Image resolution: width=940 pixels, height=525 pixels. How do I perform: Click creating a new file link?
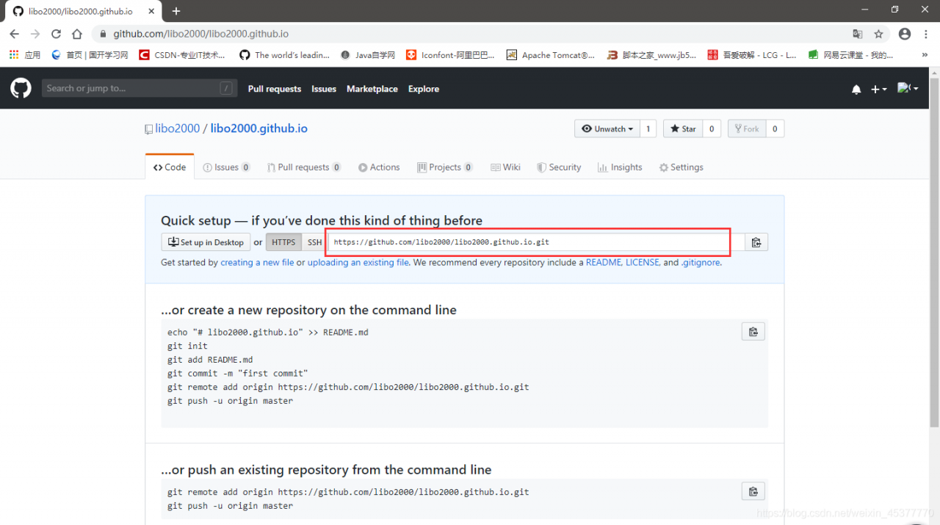click(x=257, y=262)
